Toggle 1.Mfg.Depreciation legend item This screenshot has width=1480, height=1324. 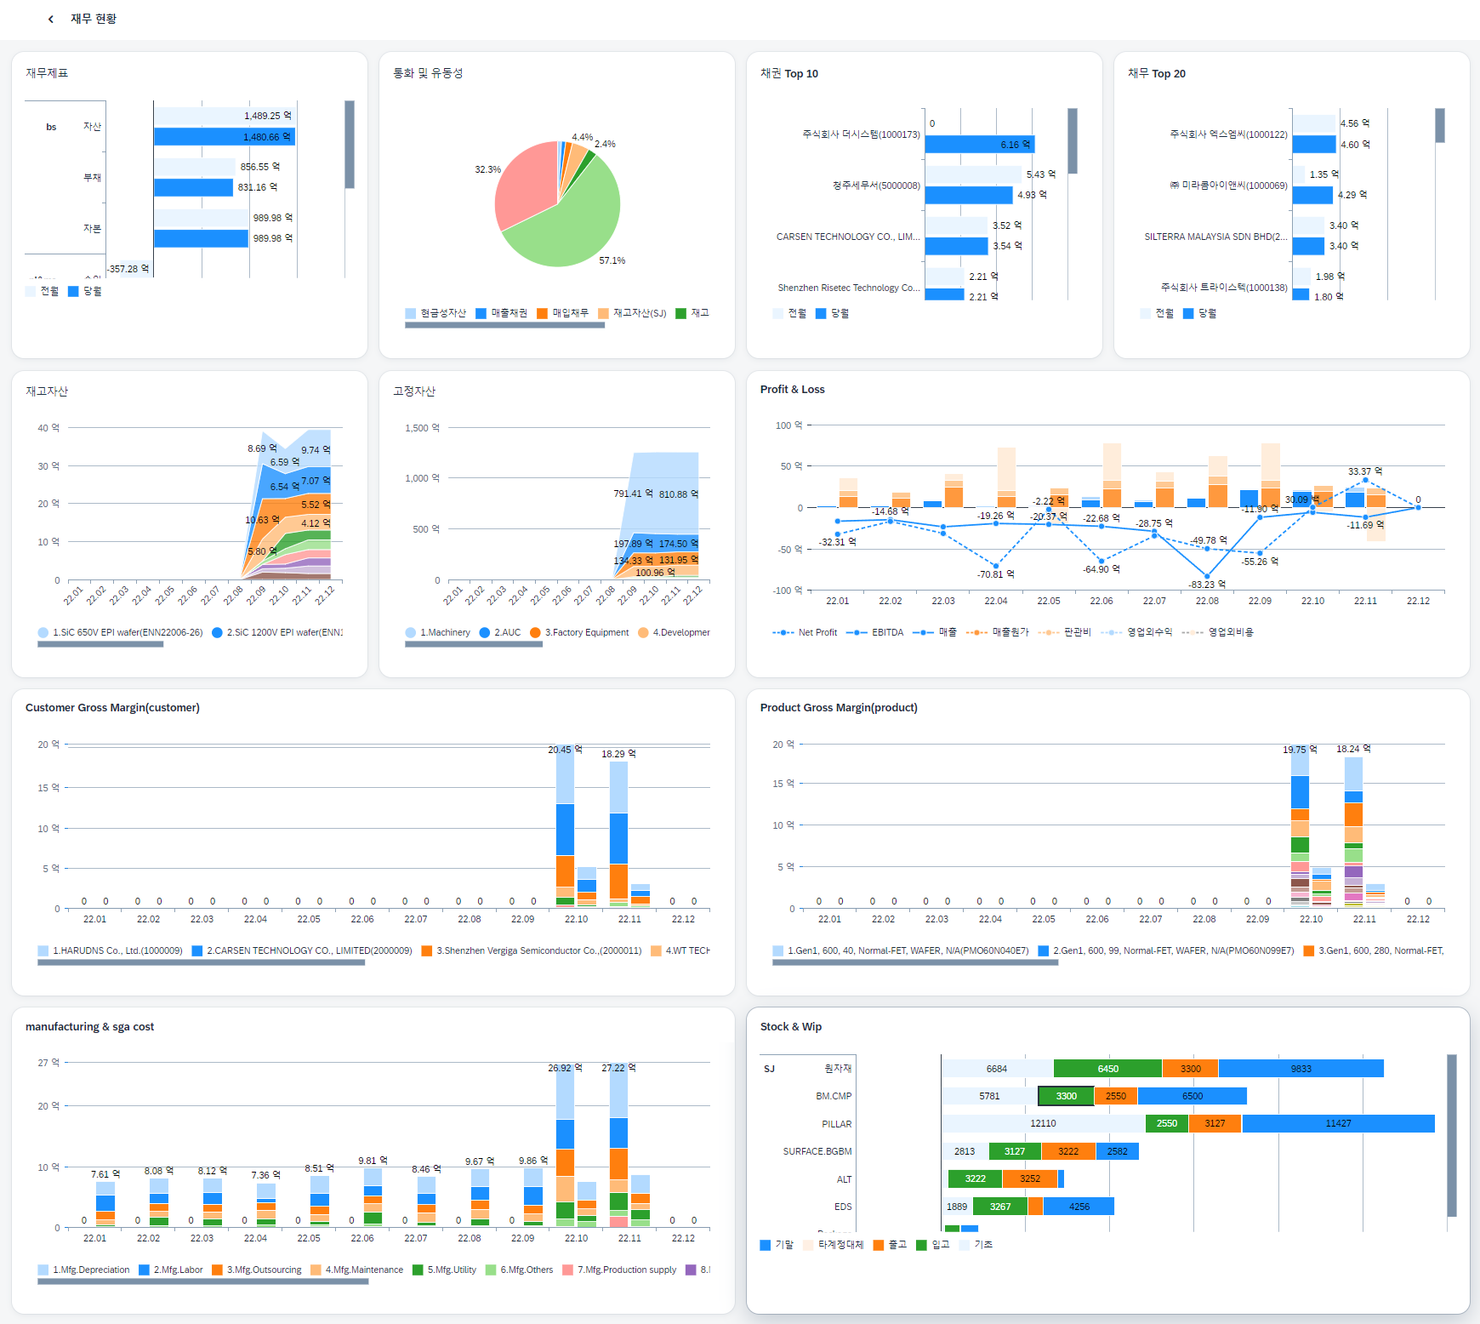click(x=84, y=1270)
